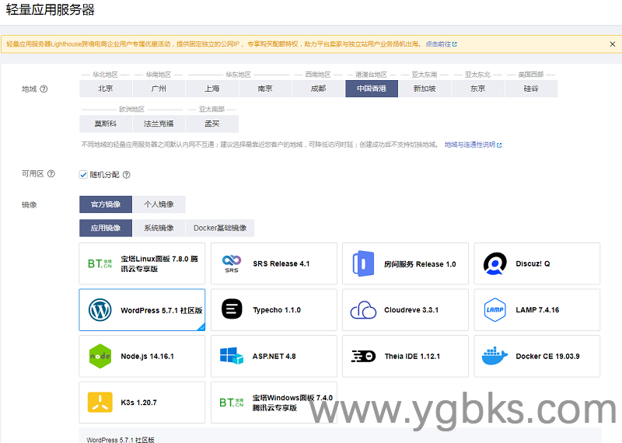Choose Node.js 14.16.1 image

coord(142,356)
